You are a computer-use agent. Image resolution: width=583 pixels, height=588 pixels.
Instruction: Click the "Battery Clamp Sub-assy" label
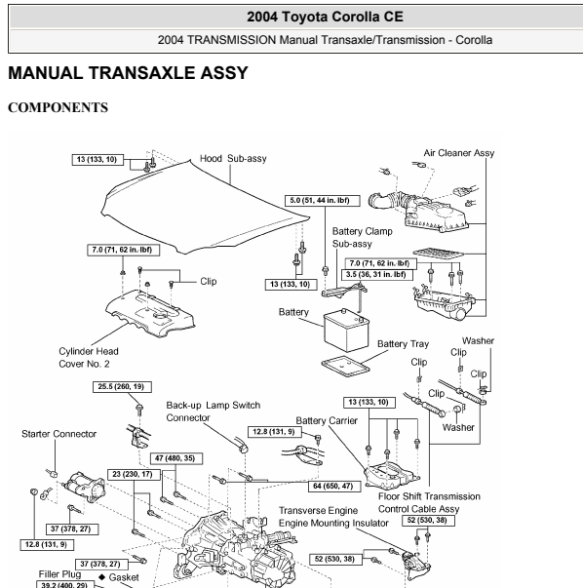point(362,238)
